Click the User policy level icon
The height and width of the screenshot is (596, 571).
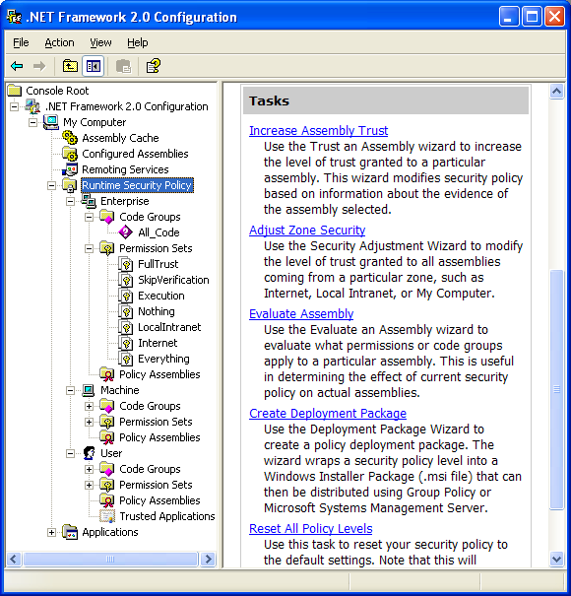[89, 453]
